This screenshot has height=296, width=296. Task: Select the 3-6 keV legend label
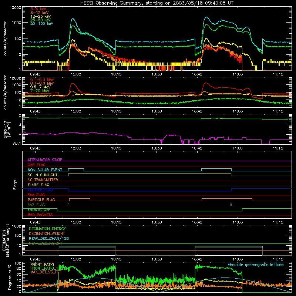38,9
